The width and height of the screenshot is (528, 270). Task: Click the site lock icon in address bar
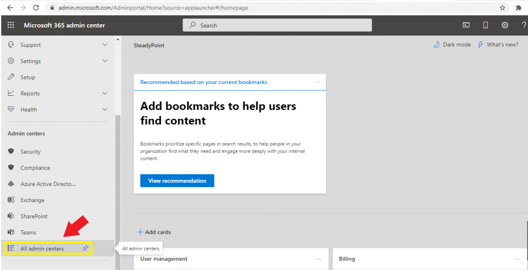pos(52,8)
